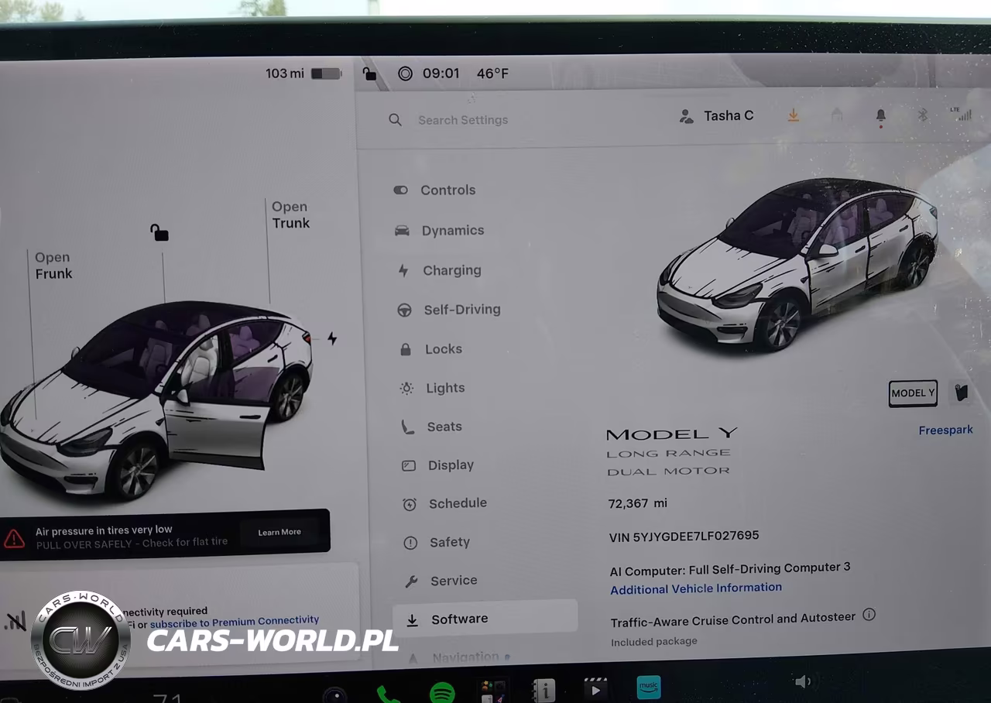
Task: Click subscribe to Premium Connectivity link
Action: pos(235,622)
